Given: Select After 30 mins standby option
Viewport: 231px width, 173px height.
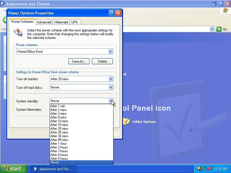Looking at the screenshot, I should (x=82, y=136).
